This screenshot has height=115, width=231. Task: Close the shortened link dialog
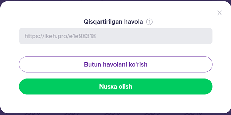219,13
